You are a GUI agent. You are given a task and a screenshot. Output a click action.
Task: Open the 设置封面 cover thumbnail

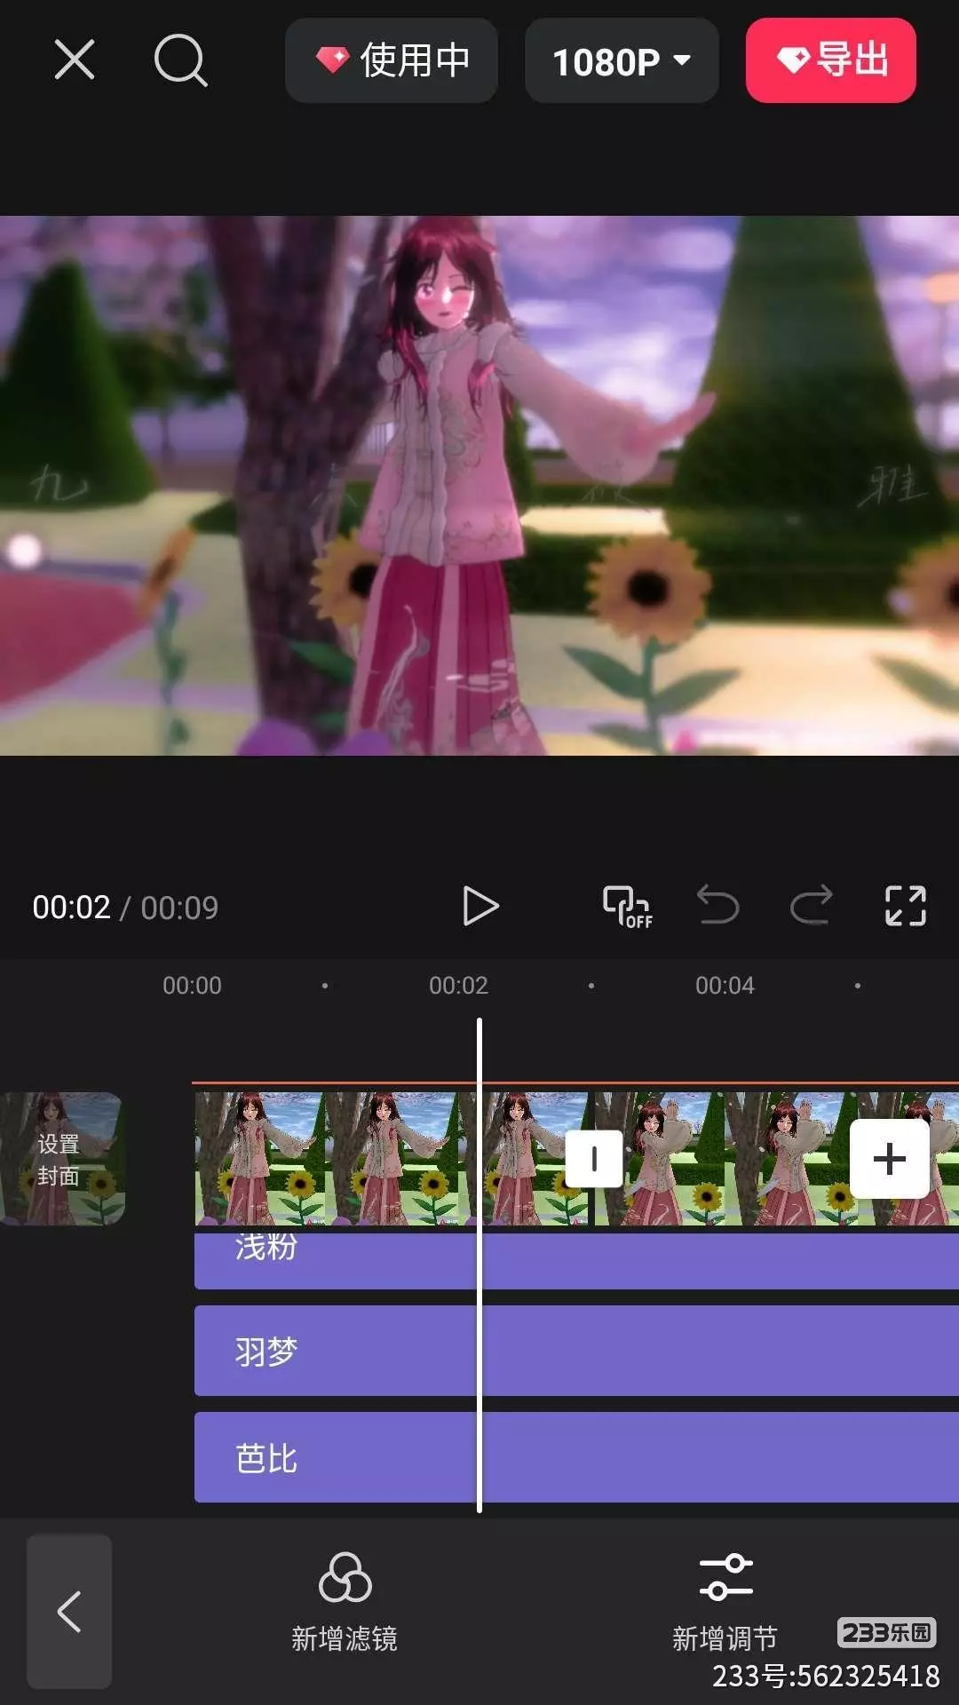click(x=60, y=1159)
